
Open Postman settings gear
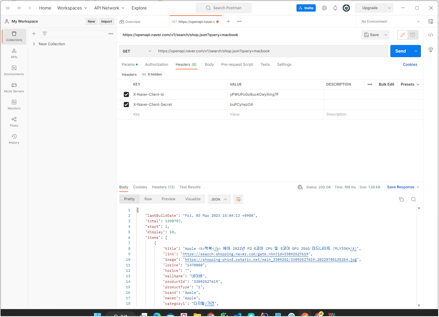pyautogui.click(x=324, y=8)
